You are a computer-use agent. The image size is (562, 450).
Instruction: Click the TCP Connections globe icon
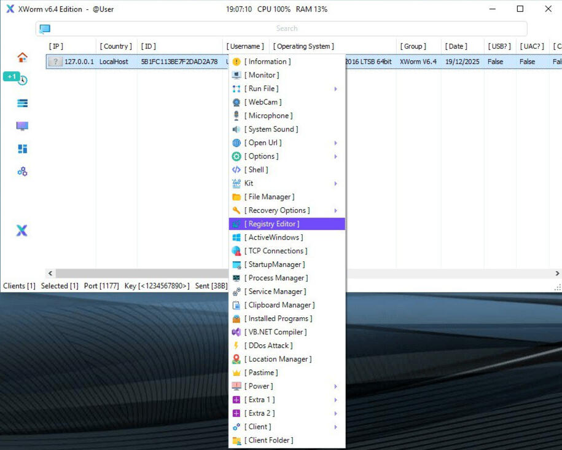point(236,251)
